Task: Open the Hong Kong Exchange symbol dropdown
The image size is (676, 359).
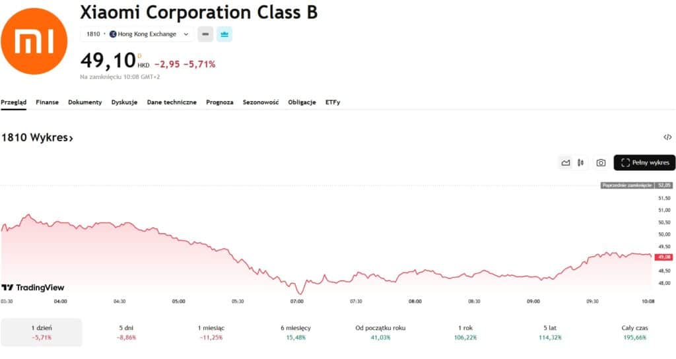Action: point(137,34)
